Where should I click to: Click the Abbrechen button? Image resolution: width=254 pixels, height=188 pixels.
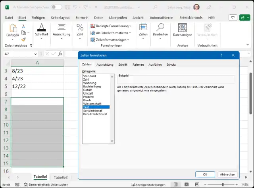227,174
